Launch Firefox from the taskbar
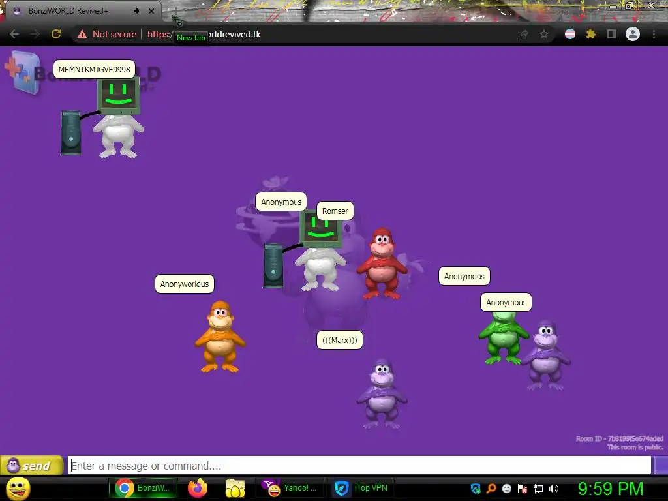 [197, 488]
